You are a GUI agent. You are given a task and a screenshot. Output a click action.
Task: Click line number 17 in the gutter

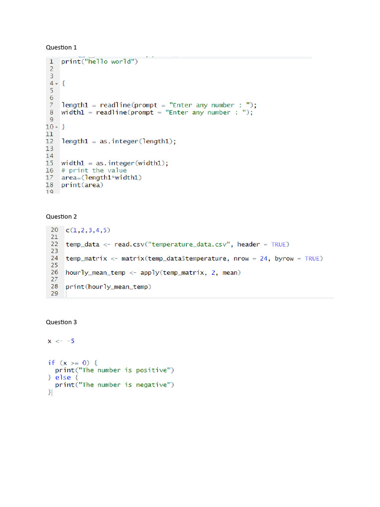[49, 178]
